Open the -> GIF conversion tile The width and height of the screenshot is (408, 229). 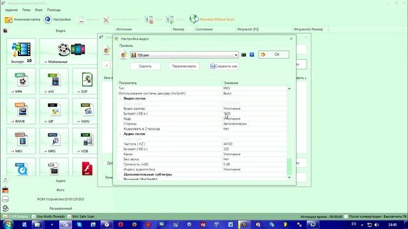click(54, 111)
